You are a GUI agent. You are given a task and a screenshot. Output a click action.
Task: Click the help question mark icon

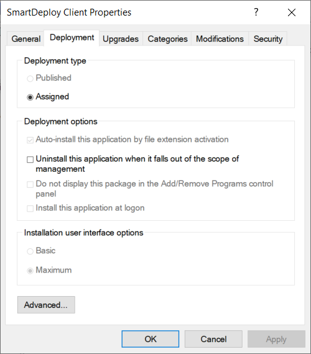(x=256, y=12)
